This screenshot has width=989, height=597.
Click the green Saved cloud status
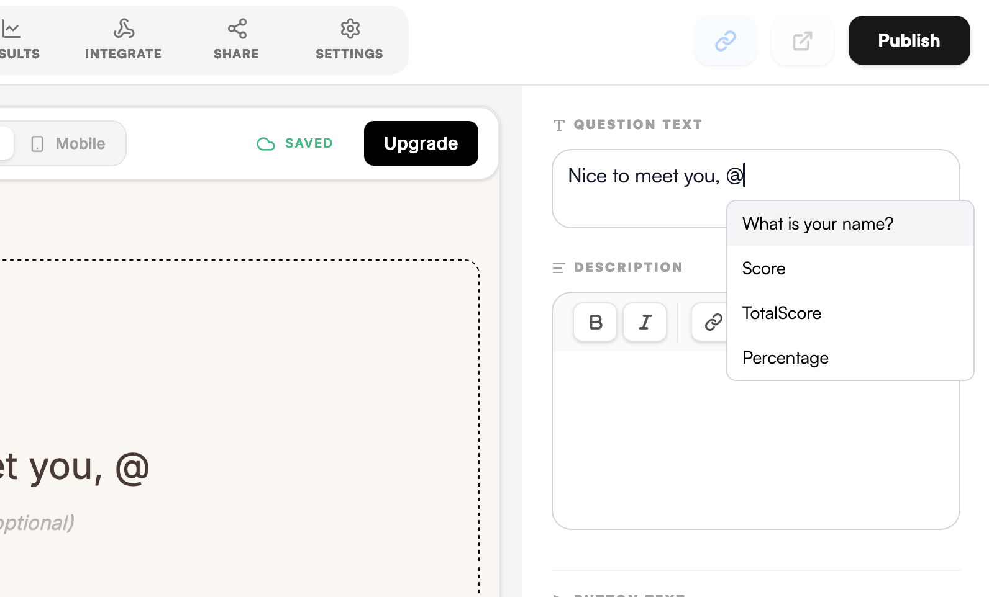(295, 143)
